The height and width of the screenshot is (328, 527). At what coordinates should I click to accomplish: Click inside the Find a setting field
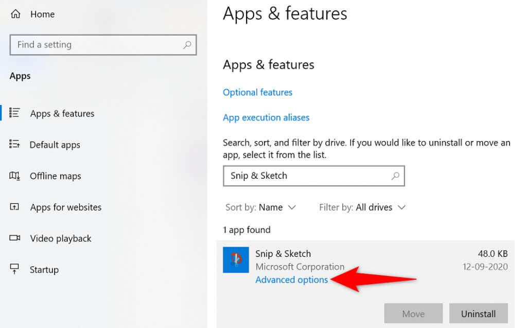pyautogui.click(x=77, y=45)
